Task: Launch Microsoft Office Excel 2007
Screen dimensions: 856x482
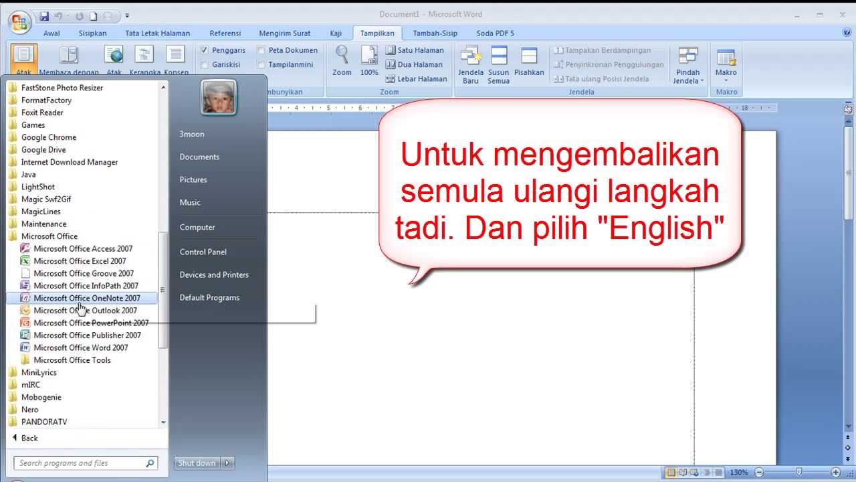Action: coord(80,261)
